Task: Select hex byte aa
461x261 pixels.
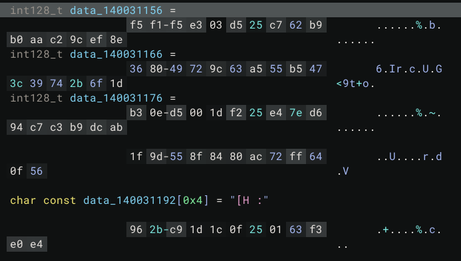Action: [36, 40]
